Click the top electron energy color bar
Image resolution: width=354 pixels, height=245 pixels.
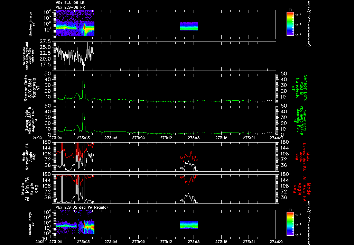(290, 24)
